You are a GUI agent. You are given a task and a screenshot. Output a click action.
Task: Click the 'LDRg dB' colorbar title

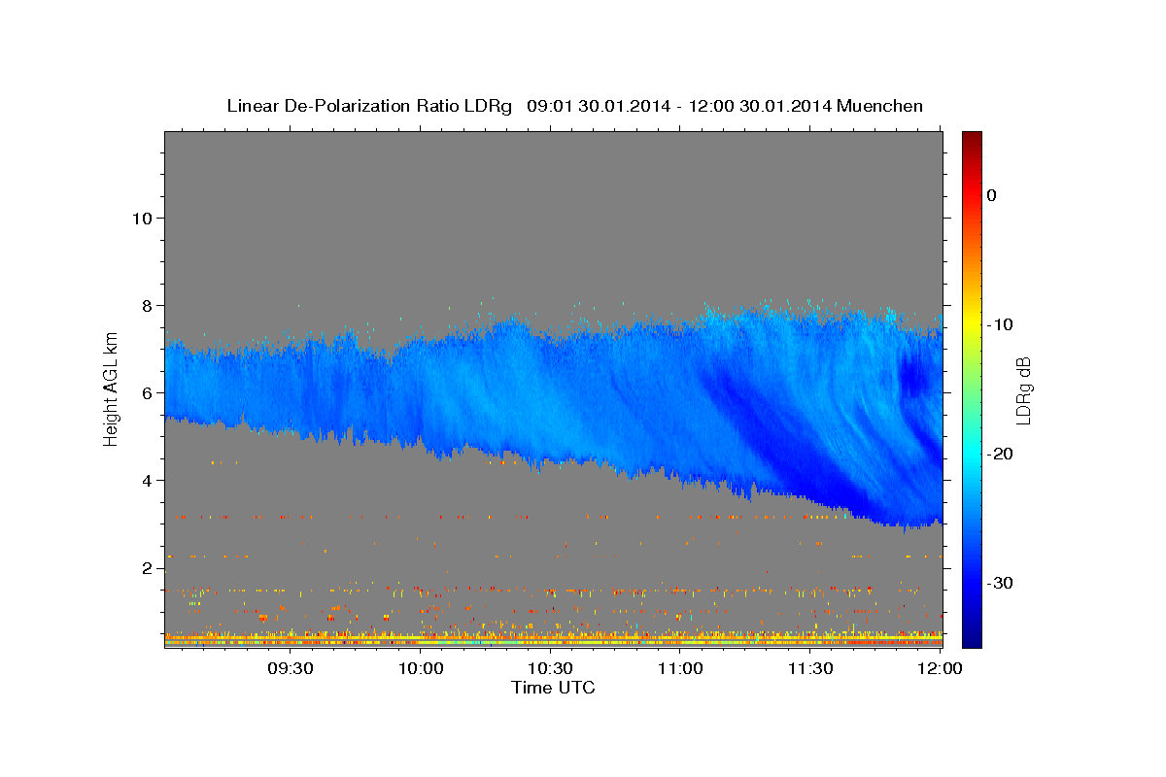tap(1023, 389)
